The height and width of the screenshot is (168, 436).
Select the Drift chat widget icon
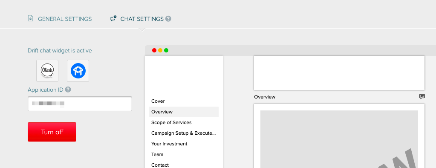point(78,71)
